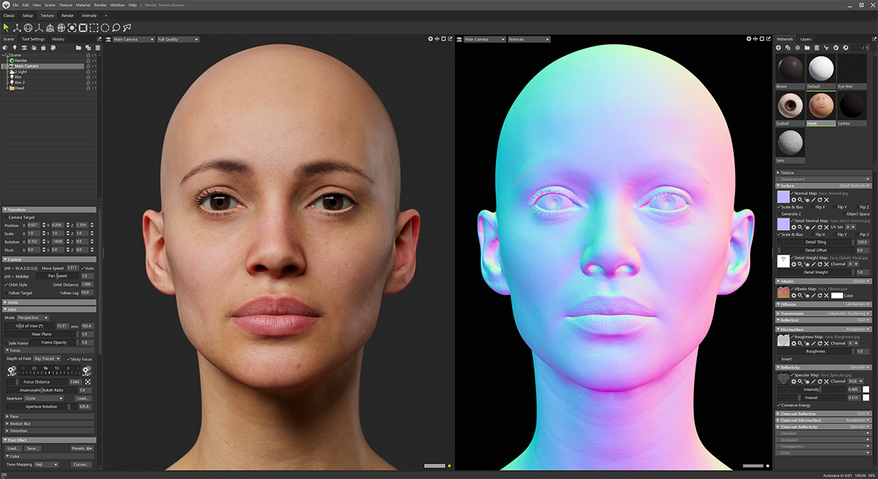Viewport: 878px width, 479px height.
Task: Add a light using the bulb icon
Action: [x=15, y=48]
